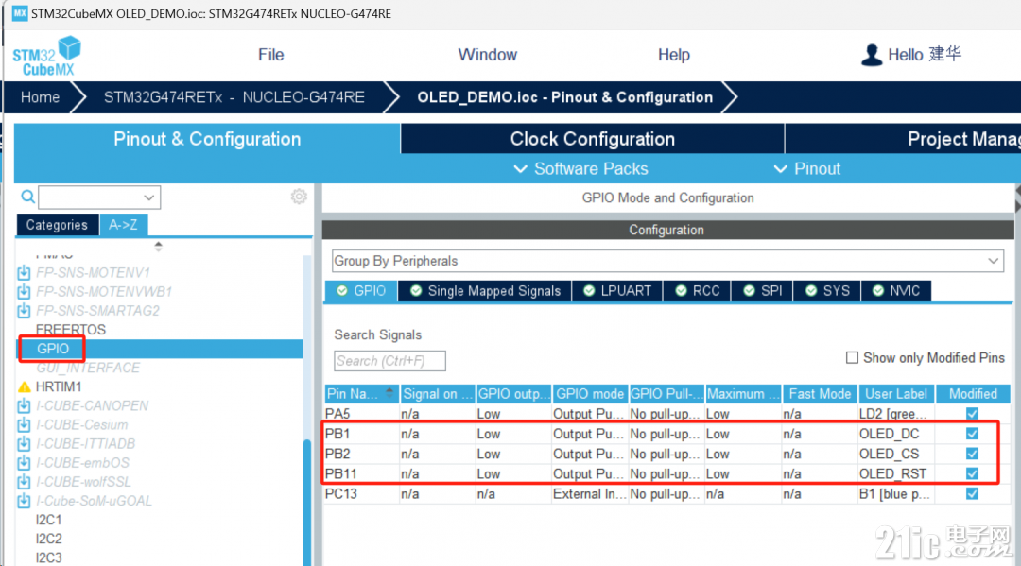Toggle Modified checkbox for PB1 row
The height and width of the screenshot is (566, 1021).
(972, 434)
